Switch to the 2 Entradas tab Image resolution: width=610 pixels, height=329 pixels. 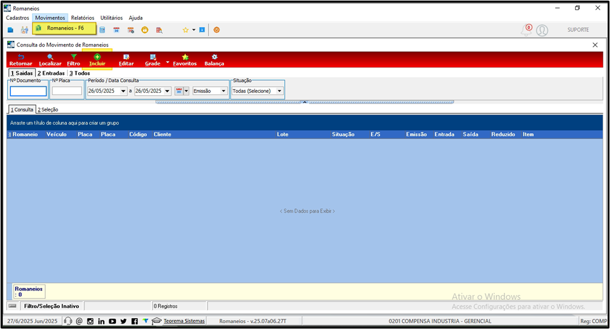tap(51, 73)
